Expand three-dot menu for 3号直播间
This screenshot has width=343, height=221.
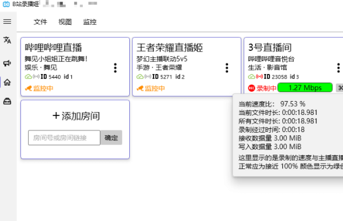(x=337, y=68)
